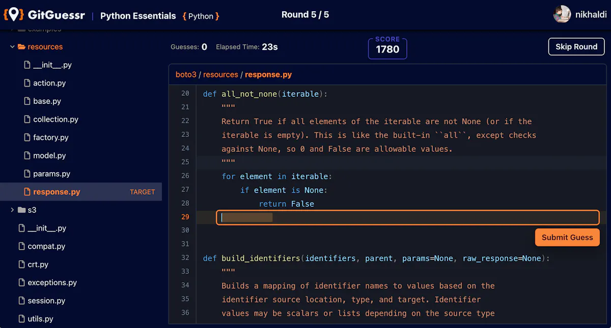The height and width of the screenshot is (328, 611).
Task: Open exceptions.py in the file tree
Action: pos(52,283)
